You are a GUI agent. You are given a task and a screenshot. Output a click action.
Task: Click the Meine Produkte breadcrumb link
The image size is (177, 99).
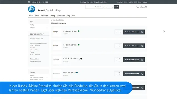point(60,20)
